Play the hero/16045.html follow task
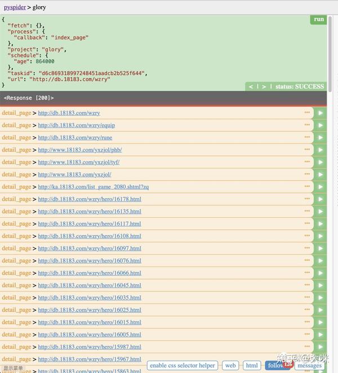The width and height of the screenshot is (338, 373). click(321, 285)
